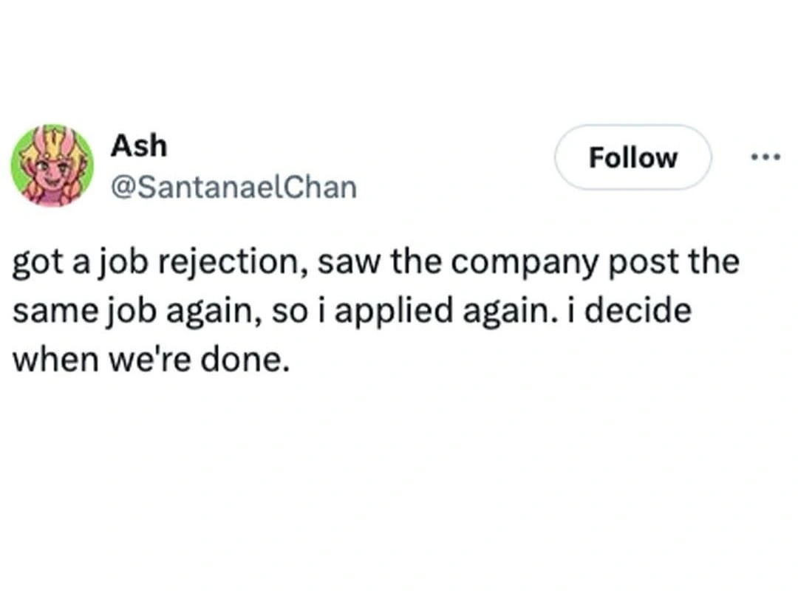Open the more options three-dot menu
Viewport: 798px width, 596px height.
click(767, 157)
